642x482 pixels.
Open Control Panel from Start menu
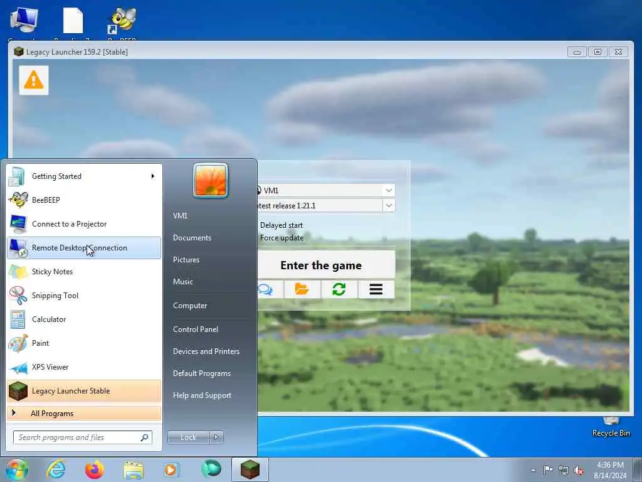(196, 329)
